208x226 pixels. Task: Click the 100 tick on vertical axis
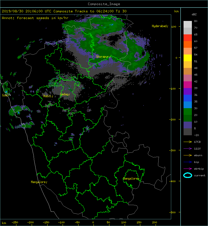[174, 27]
